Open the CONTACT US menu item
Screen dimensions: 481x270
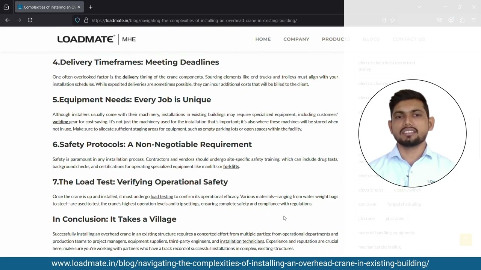[408, 39]
